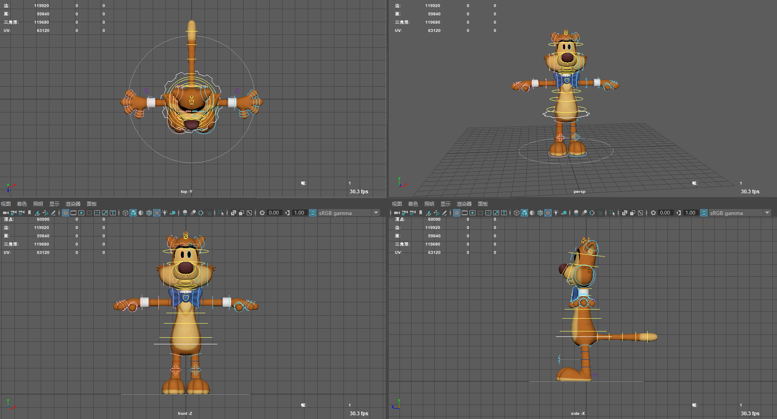Open bookmarks icon in front viewport toolbar
Viewport: 777px width, 419px height.
point(29,213)
